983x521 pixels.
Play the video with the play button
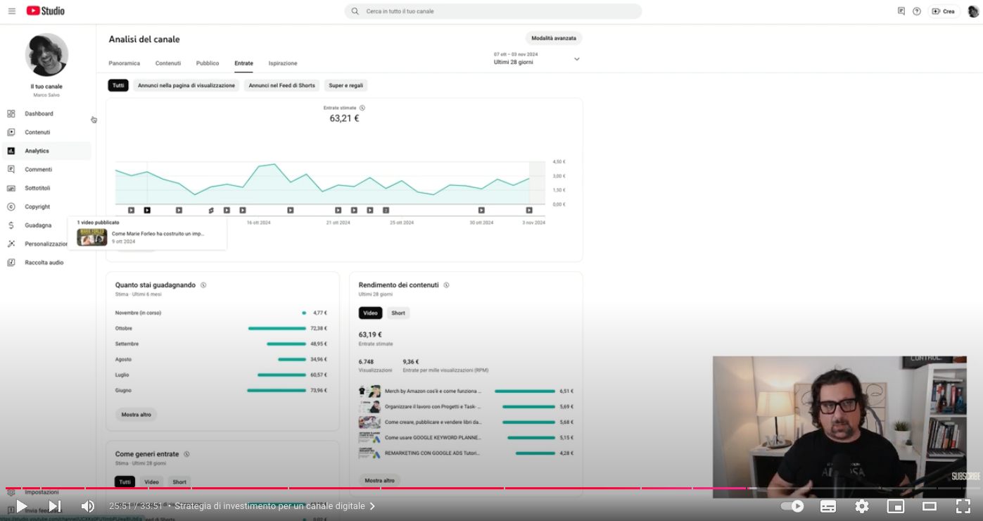tap(22, 506)
